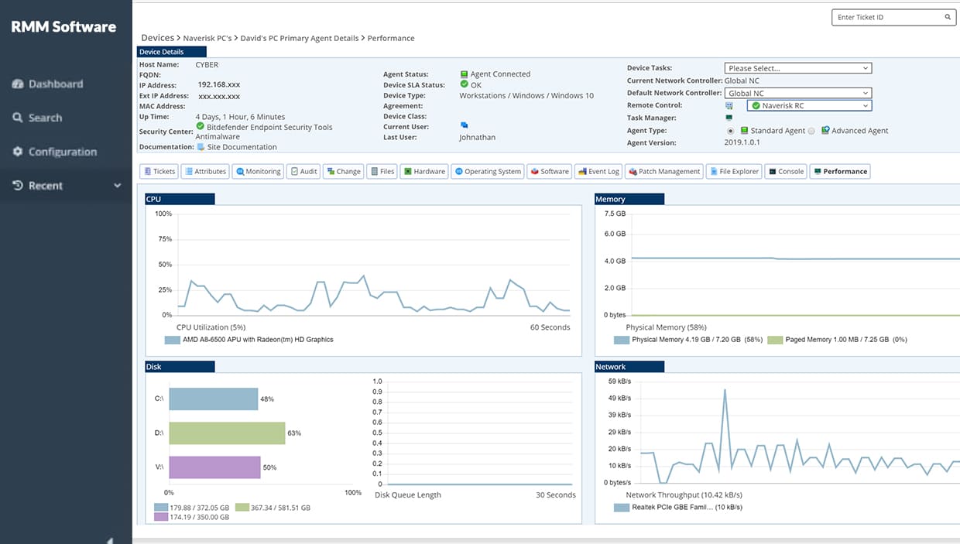The image size is (960, 544).
Task: Click the Physical Memory legend swatch
Action: pos(621,340)
